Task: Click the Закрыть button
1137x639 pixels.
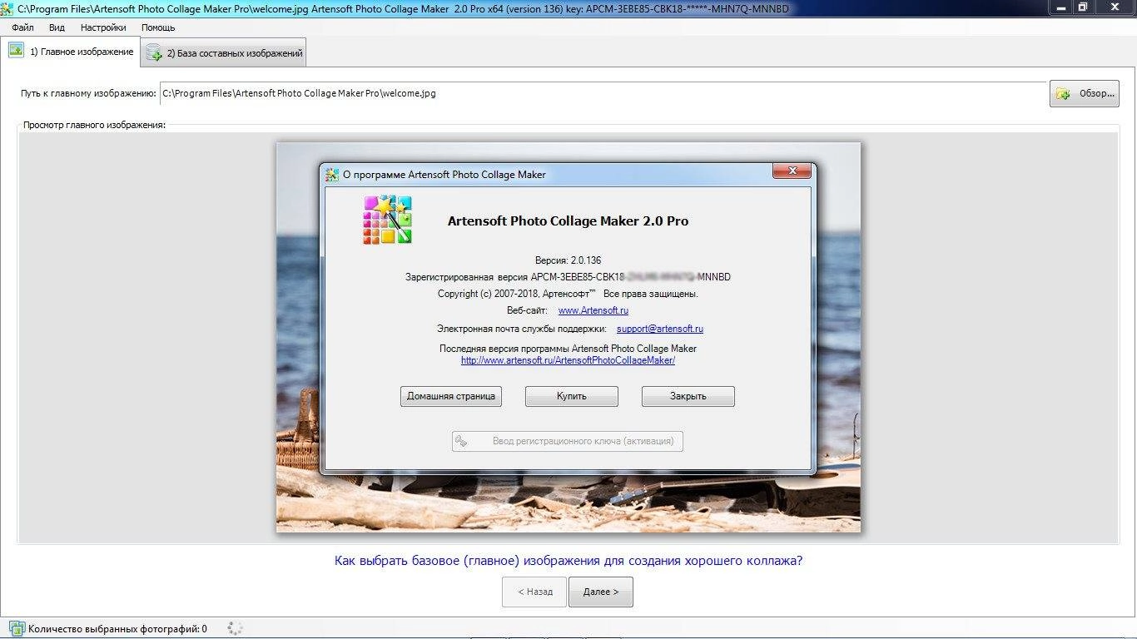Action: (688, 396)
